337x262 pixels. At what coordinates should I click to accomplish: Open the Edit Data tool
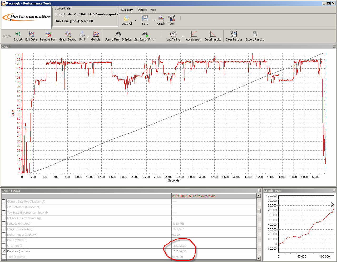point(31,34)
